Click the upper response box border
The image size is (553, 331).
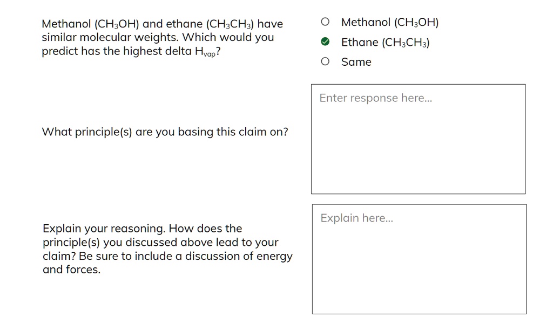tap(419, 84)
